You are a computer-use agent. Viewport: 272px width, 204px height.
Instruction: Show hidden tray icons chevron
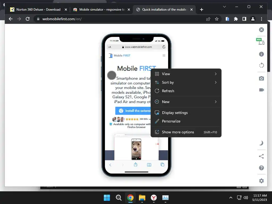point(231,198)
